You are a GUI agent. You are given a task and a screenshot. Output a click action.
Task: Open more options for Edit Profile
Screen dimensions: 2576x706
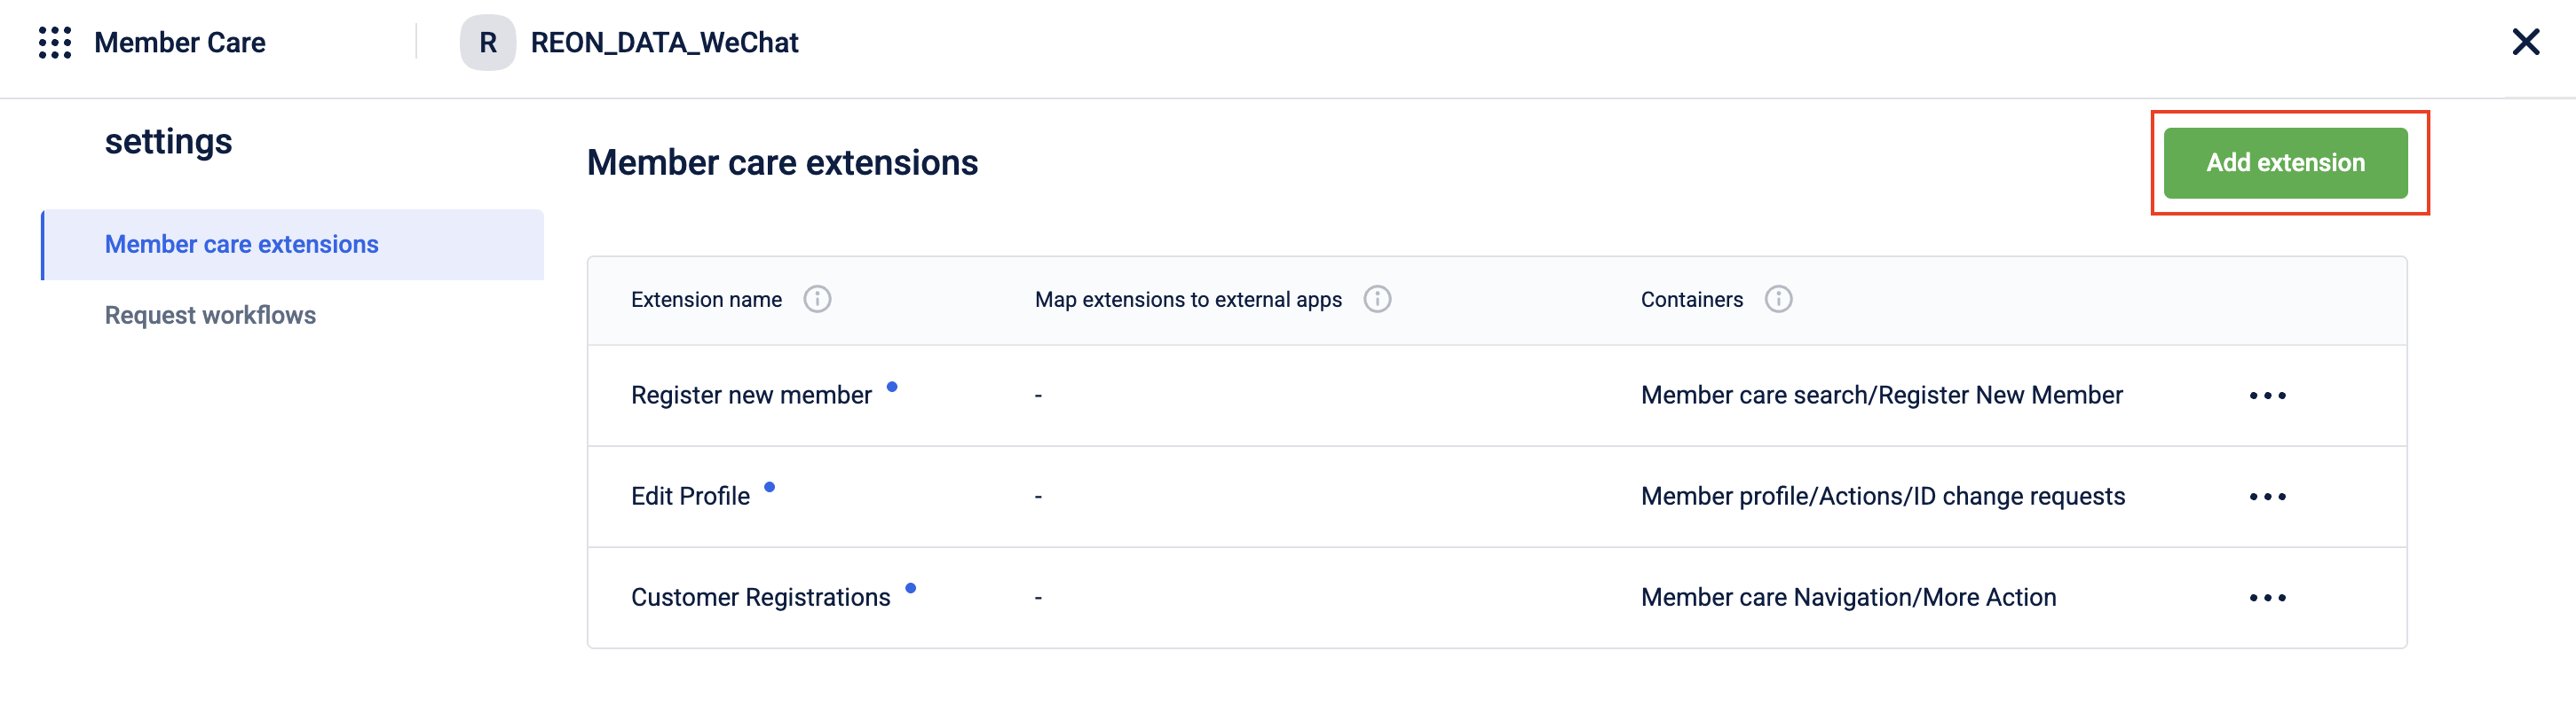[x=2267, y=498]
